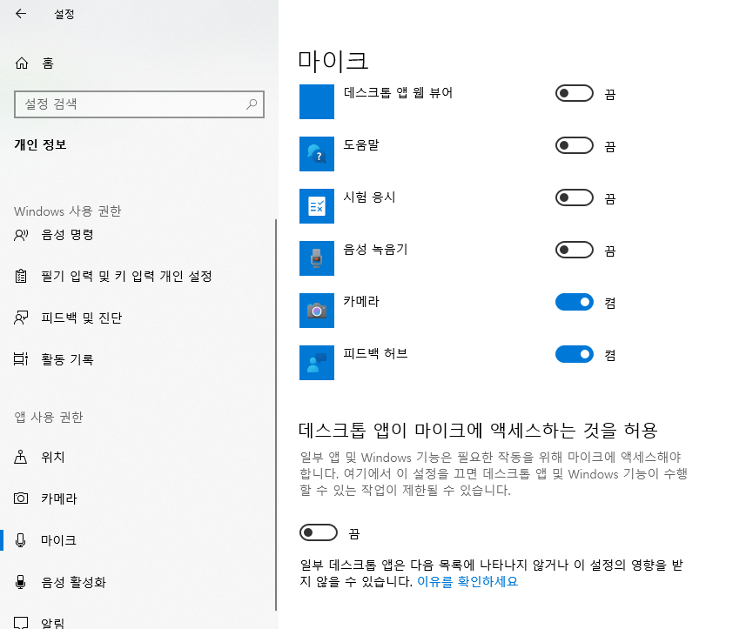753x629 pixels.
Task: Click the 데스크톱 앱 웹 뷰어 blue app tile
Action: tap(317, 102)
